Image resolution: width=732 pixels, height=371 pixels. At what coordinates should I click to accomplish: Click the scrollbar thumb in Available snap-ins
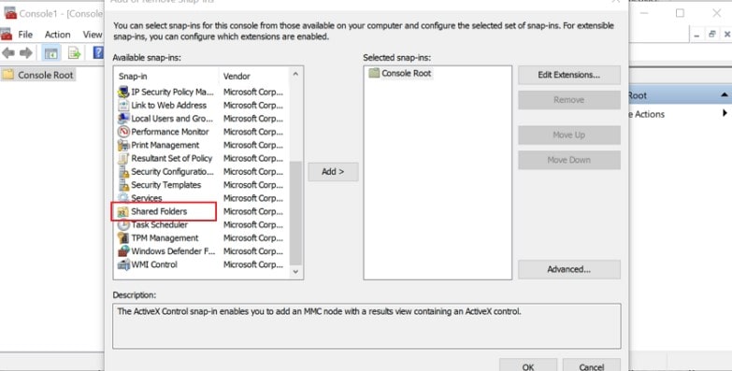pyautogui.click(x=295, y=213)
